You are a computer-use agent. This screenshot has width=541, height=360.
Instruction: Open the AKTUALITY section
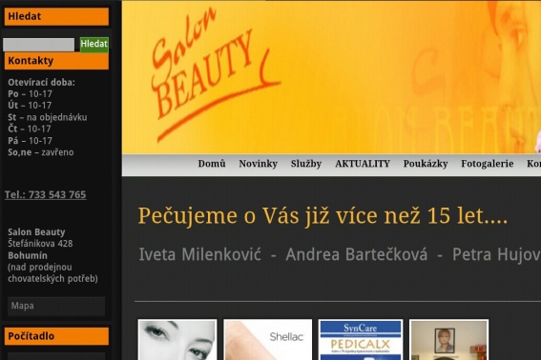(363, 164)
